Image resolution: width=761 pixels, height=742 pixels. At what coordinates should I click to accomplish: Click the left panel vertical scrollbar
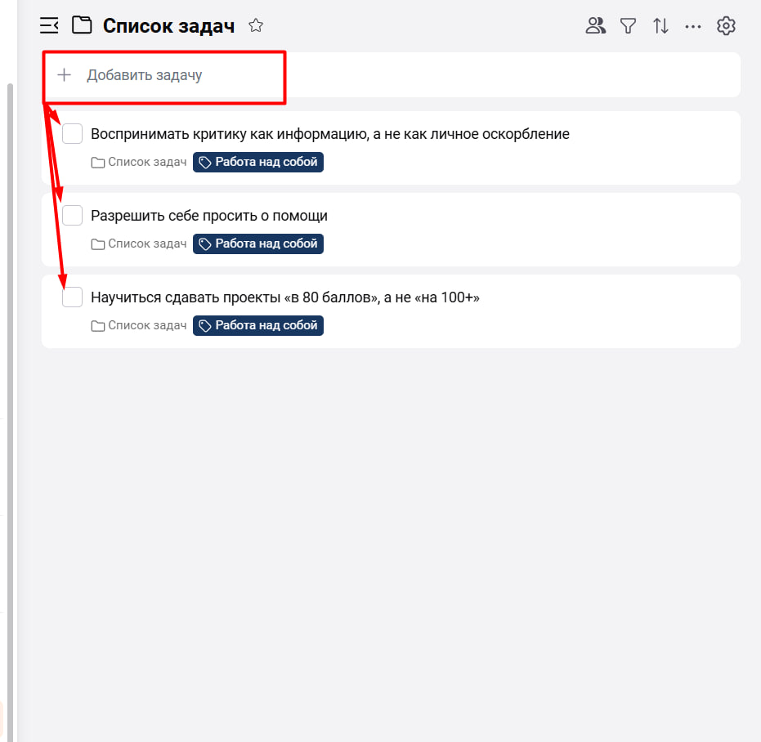10,327
